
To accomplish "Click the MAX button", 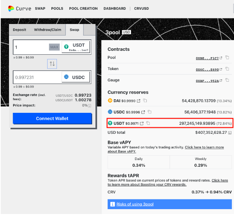I will click(x=54, y=47).
